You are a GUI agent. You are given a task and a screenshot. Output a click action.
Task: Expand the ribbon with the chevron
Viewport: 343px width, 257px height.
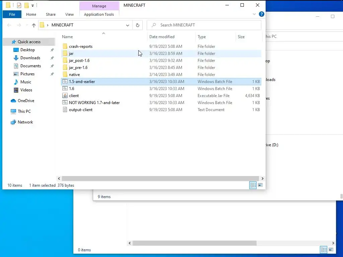tap(254, 14)
